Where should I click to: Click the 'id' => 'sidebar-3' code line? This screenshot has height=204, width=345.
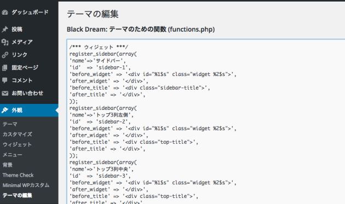100,176
